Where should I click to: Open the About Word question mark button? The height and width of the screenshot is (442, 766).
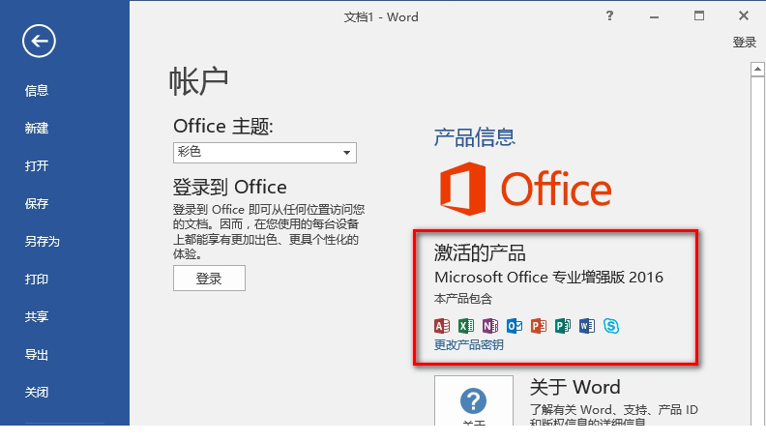[x=473, y=400]
